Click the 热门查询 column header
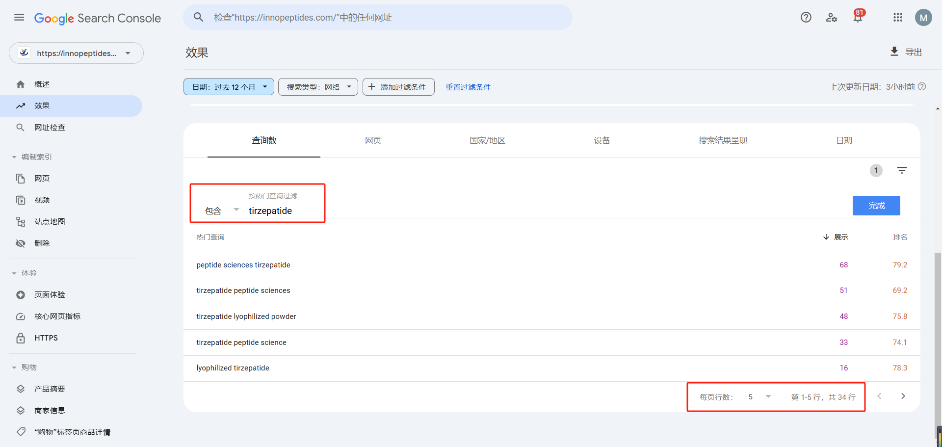 click(210, 237)
